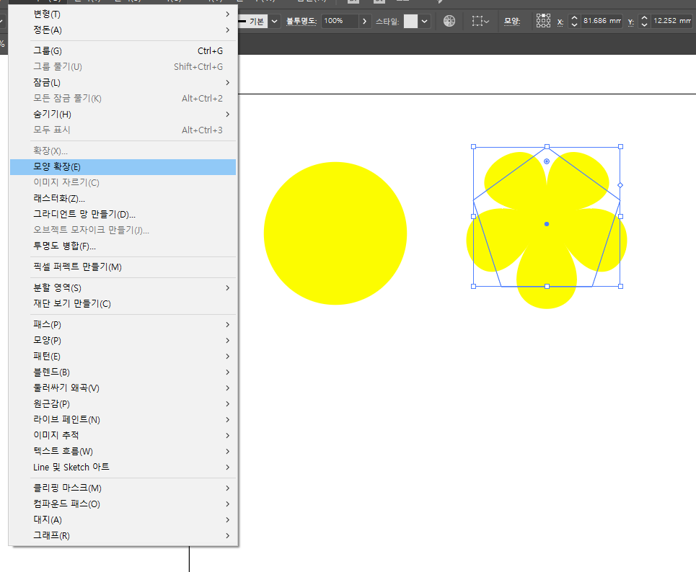The height and width of the screenshot is (572, 696).
Task: Open the 변형(T) transform submenu
Action: (123, 14)
